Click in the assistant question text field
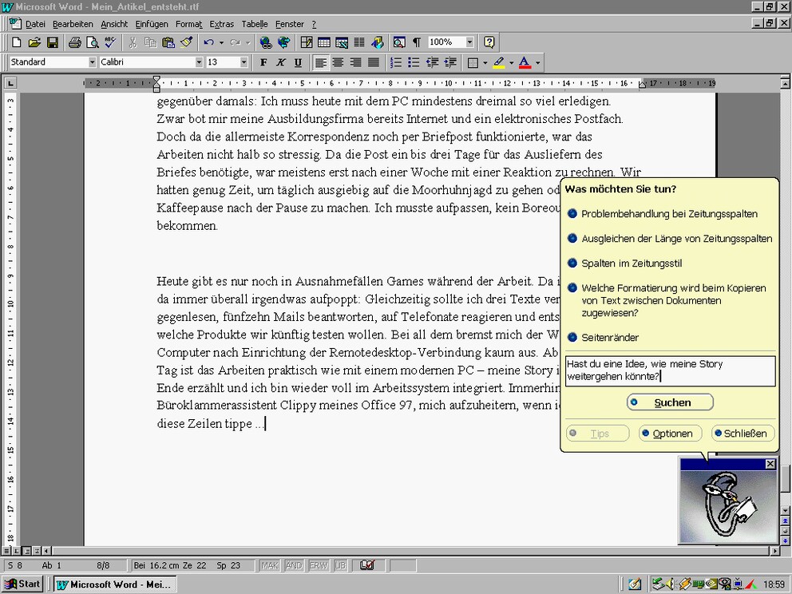This screenshot has width=792, height=594. point(671,370)
